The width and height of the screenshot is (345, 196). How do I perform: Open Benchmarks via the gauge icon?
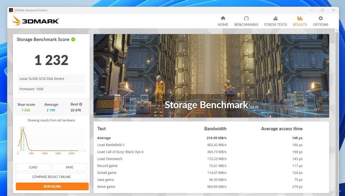246,18
